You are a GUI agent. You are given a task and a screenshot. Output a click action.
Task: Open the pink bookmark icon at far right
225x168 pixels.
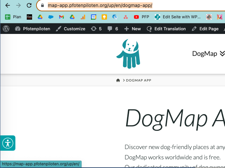click(x=220, y=17)
